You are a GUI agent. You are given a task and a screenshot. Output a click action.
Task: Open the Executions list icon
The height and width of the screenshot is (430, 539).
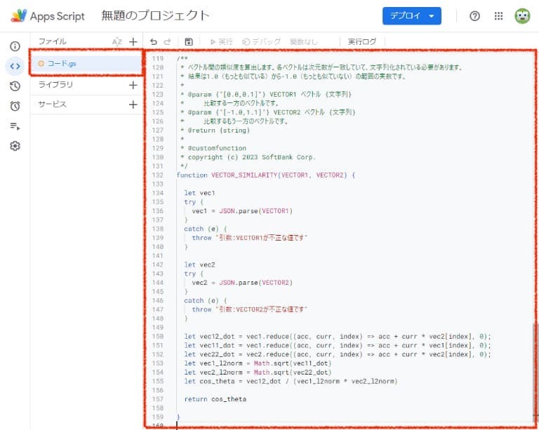tap(15, 126)
